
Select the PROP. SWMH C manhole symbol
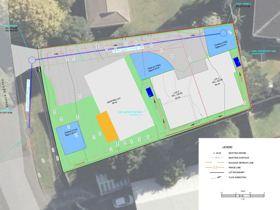(224, 33)
